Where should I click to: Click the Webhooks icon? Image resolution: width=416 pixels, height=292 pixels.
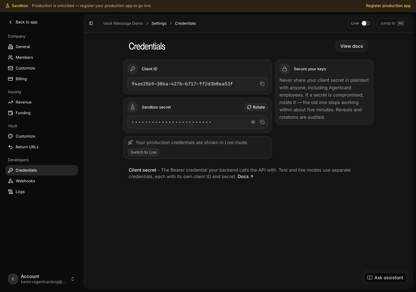[x=10, y=181]
